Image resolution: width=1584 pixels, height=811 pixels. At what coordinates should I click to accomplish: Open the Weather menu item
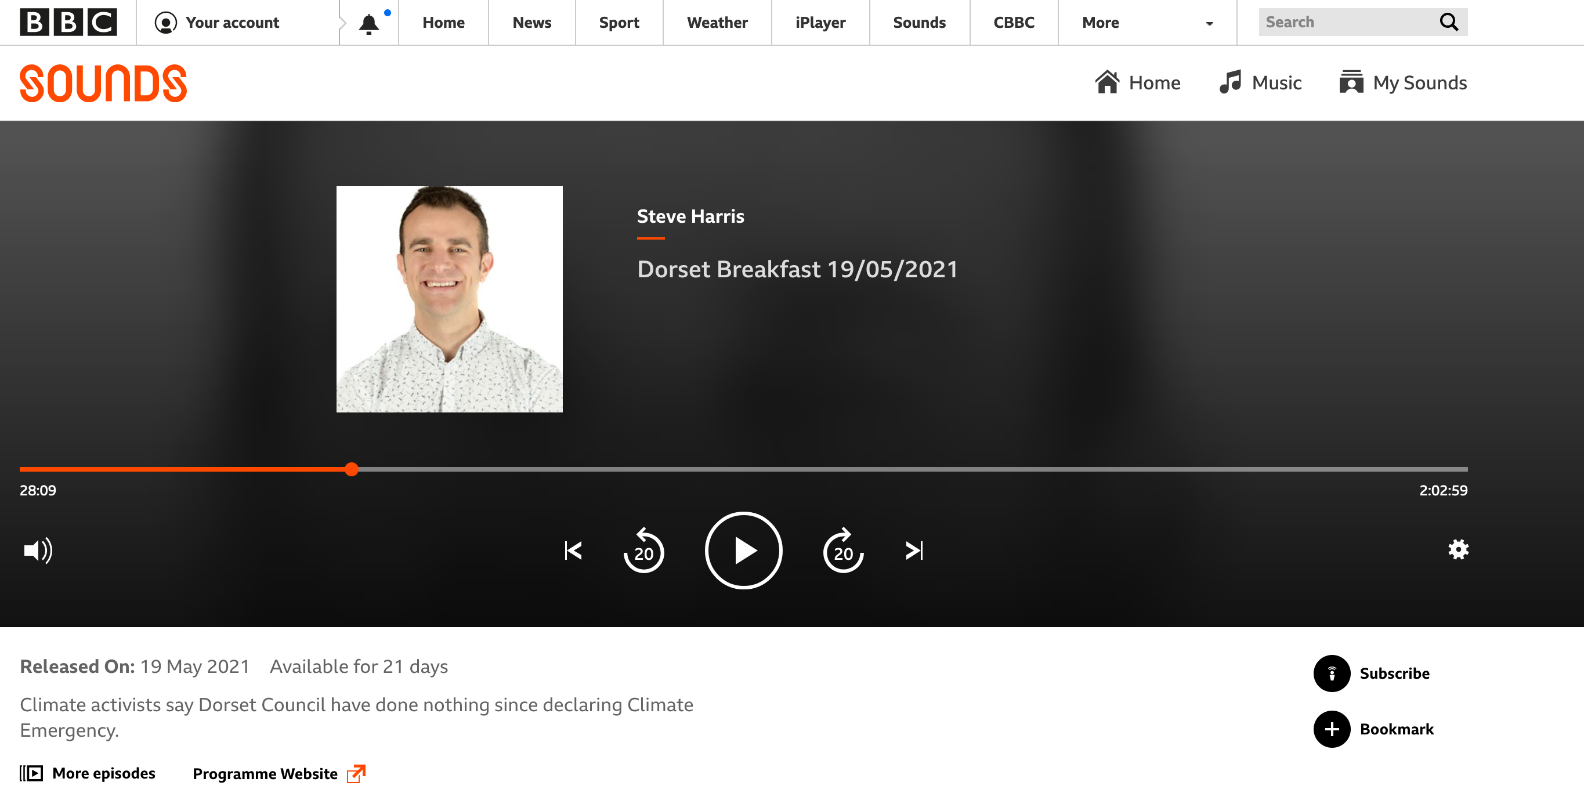pyautogui.click(x=717, y=22)
